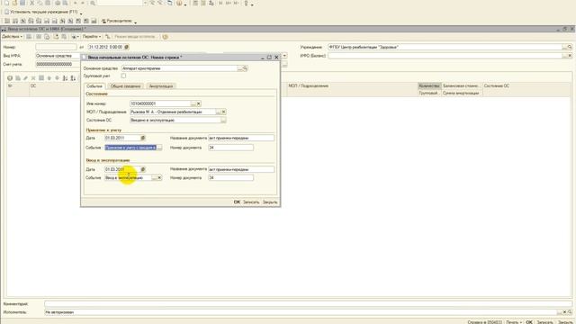Open the Основное средство lookup magnifier
Screen dimensions: 576x324
[245, 68]
